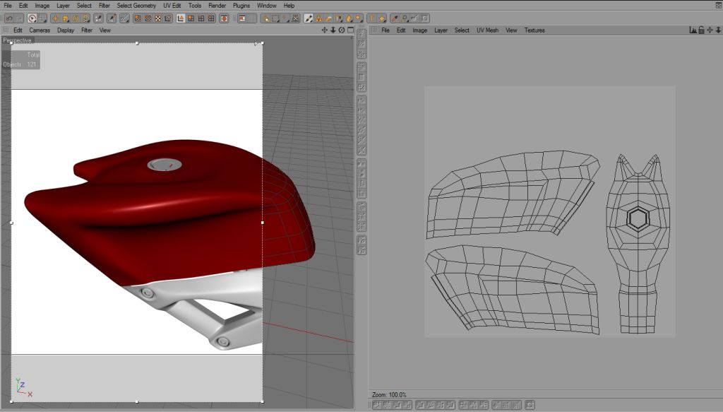Click the zoom camera icon in Perspective viewport header
This screenshot has height=412, width=723.
tap(333, 30)
